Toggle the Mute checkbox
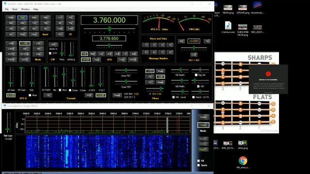 coord(30,95)
